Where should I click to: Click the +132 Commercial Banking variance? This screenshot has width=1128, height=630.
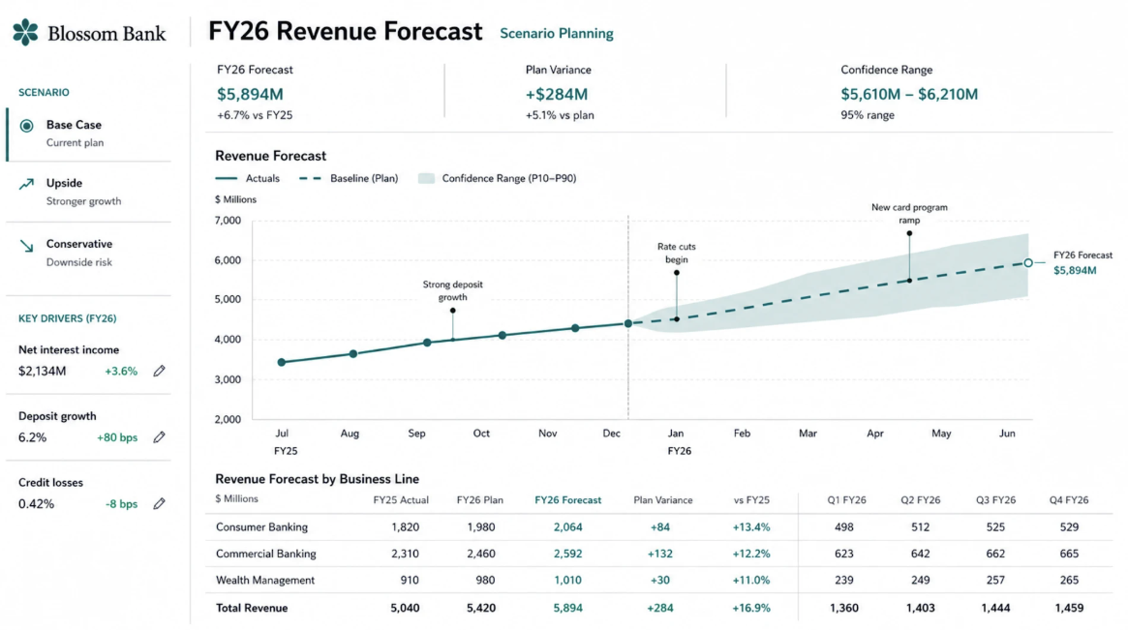tap(659, 554)
